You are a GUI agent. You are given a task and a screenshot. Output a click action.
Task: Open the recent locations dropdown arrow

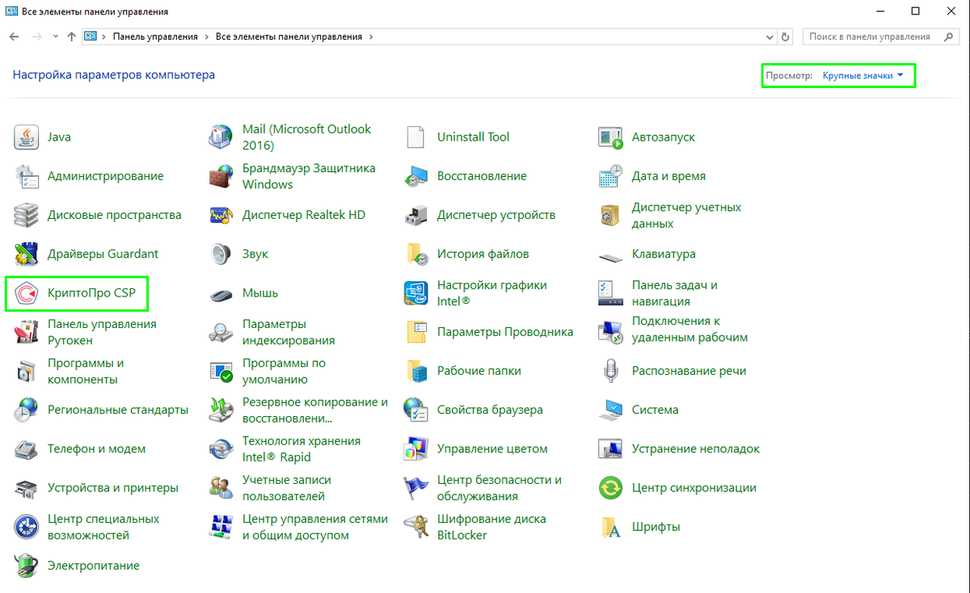[55, 36]
